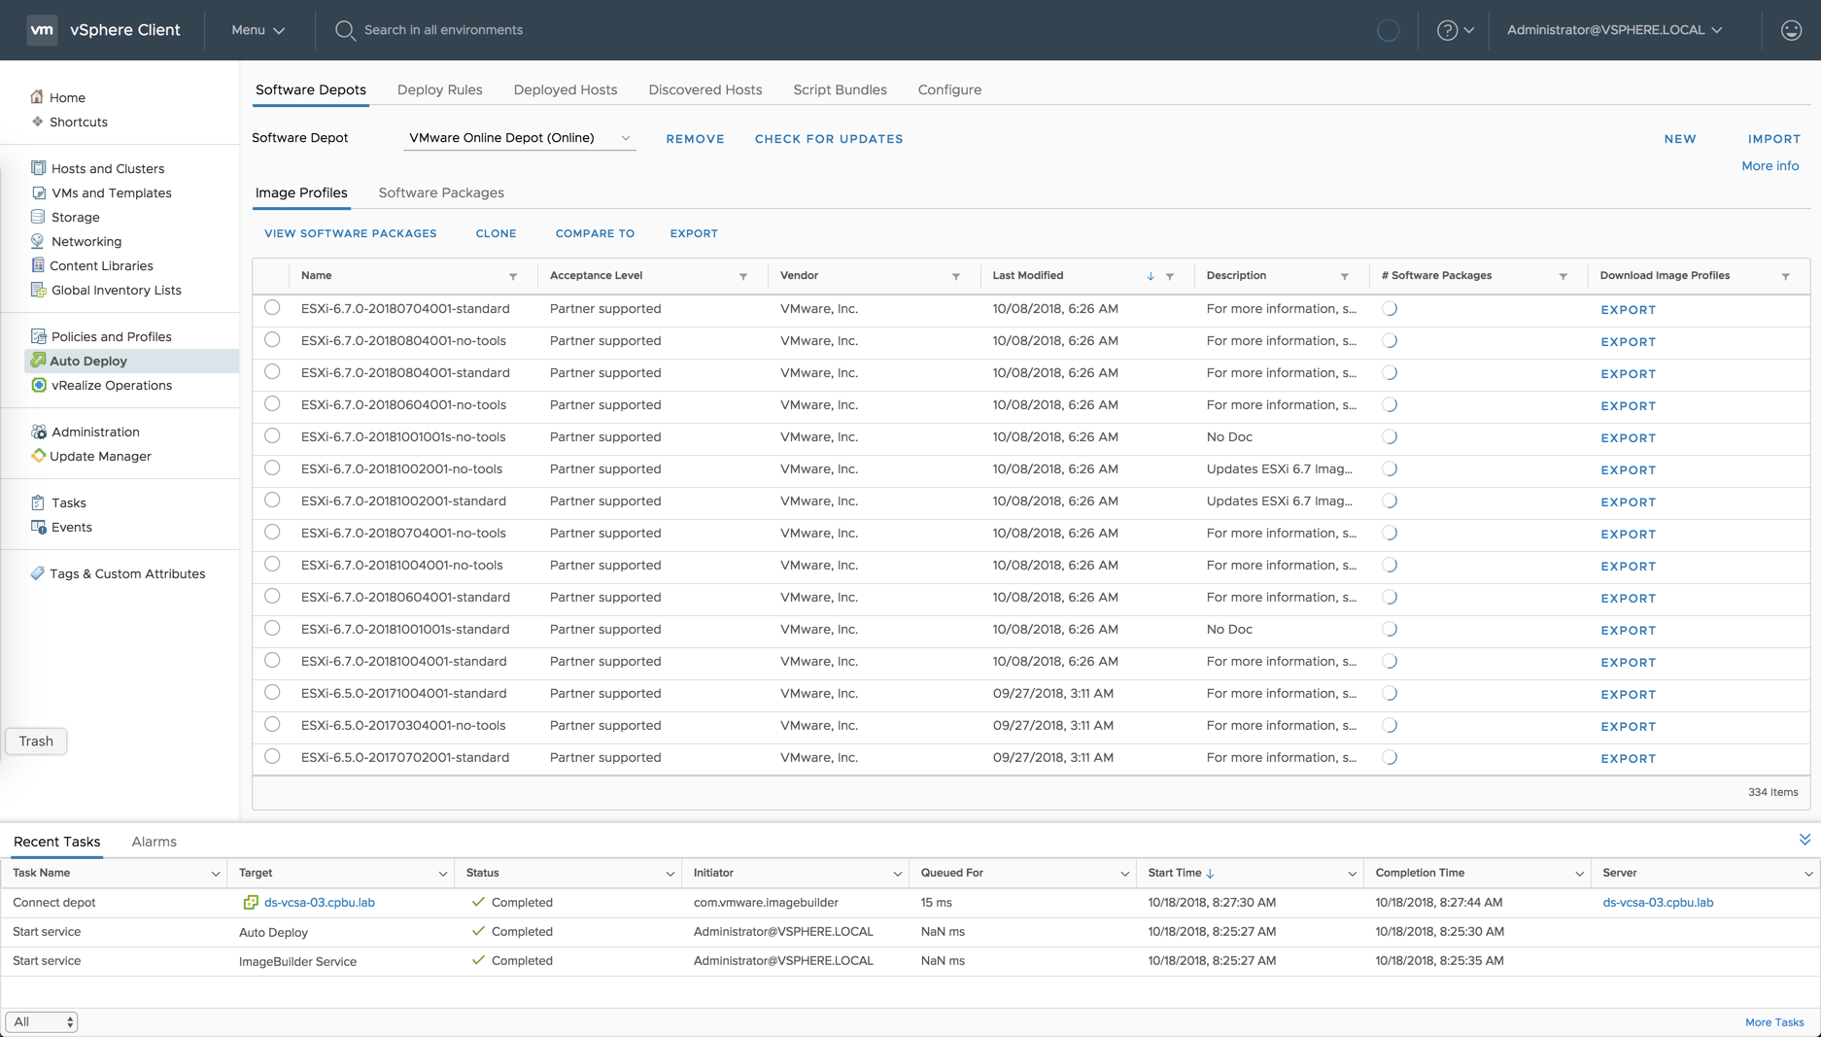Select ESXi-6.5.0-20170702001-standard radio button
The image size is (1821, 1037).
(x=272, y=757)
